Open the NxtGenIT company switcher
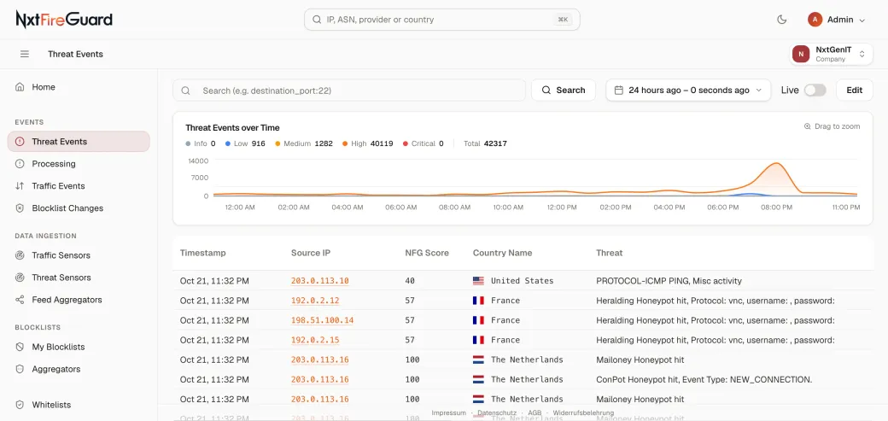The width and height of the screenshot is (888, 421). pyautogui.click(x=832, y=54)
